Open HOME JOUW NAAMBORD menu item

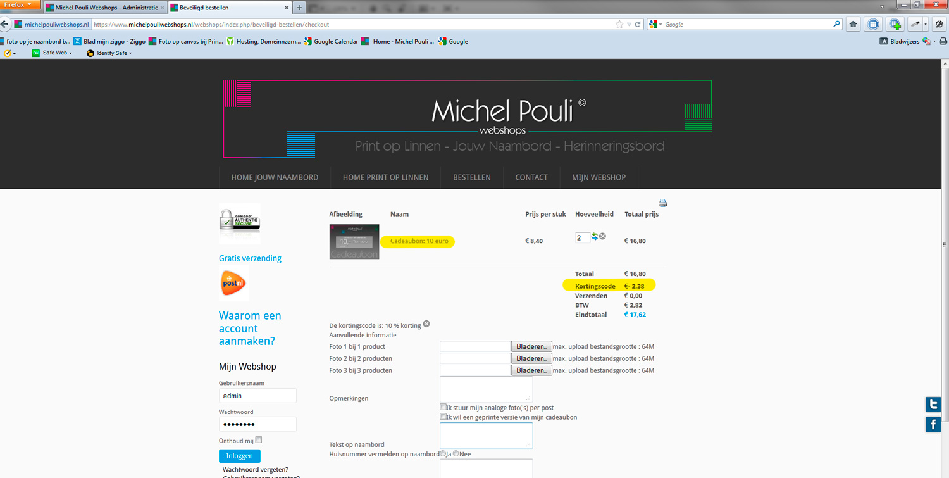[x=275, y=177]
